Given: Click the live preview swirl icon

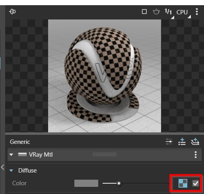Looking at the screenshot, I should (x=12, y=12).
